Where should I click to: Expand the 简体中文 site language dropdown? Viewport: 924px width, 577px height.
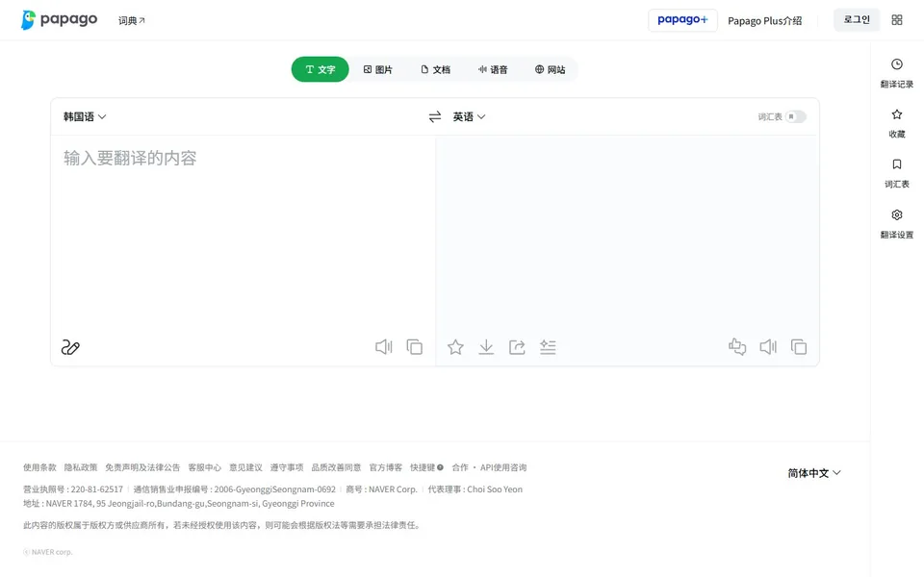coord(814,473)
